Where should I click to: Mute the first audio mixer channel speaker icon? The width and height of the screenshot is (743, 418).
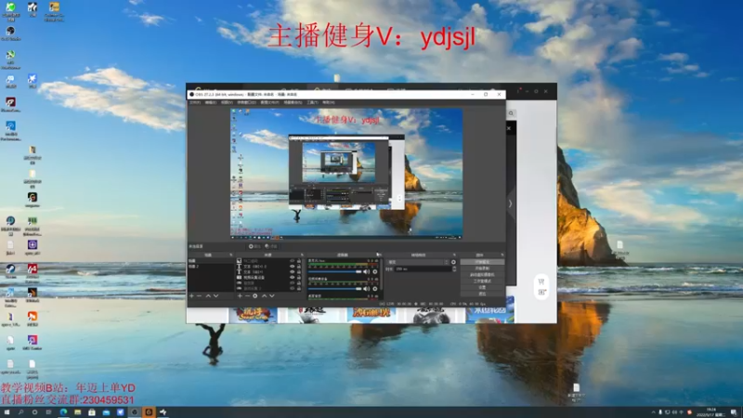pyautogui.click(x=366, y=272)
